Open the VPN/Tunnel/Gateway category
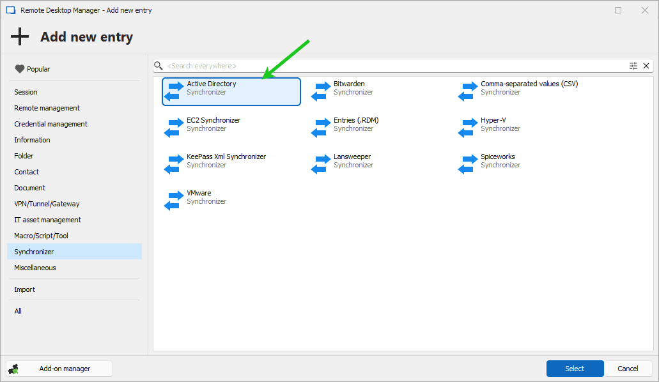The height and width of the screenshot is (382, 659). pos(47,204)
